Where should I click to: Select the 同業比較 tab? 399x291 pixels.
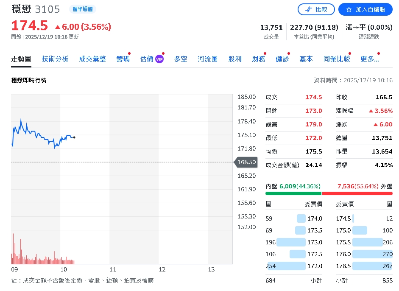pyautogui.click(x=336, y=59)
